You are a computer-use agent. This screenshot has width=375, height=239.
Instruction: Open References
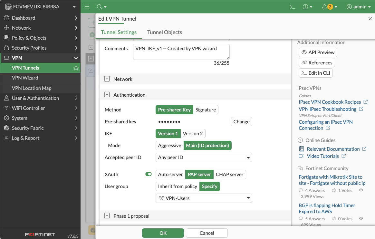click(317, 62)
